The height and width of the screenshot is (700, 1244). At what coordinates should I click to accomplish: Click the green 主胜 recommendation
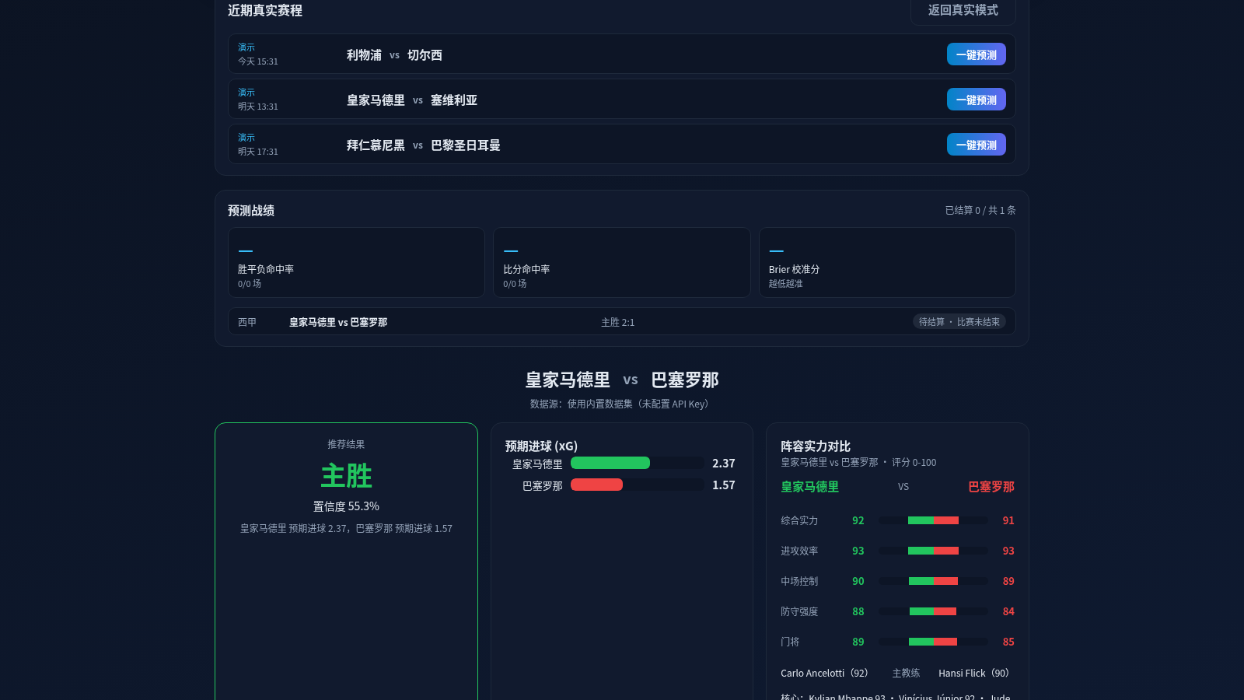[x=346, y=476]
